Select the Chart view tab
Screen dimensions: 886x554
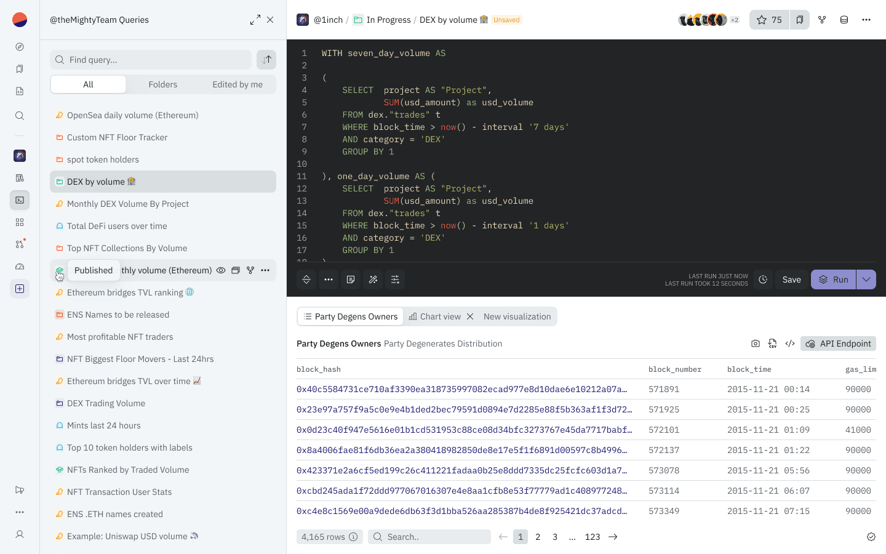[436, 316]
